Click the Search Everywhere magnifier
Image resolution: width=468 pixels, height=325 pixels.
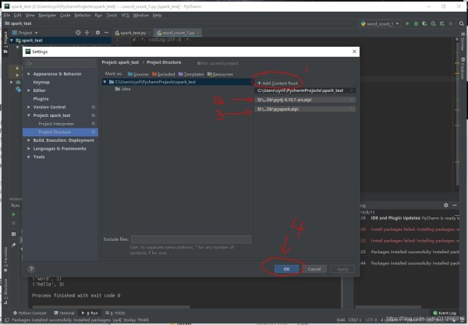click(462, 23)
